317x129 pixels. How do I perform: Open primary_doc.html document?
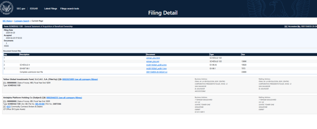[x=153, y=58]
